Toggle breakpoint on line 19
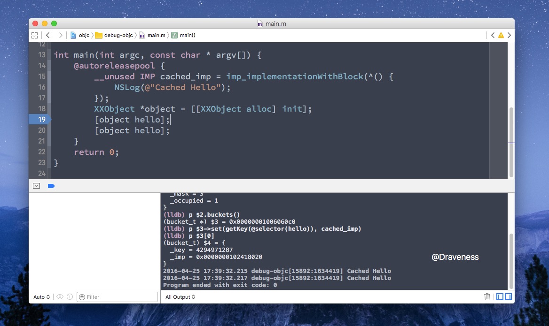The height and width of the screenshot is (326, 549). tap(40, 120)
